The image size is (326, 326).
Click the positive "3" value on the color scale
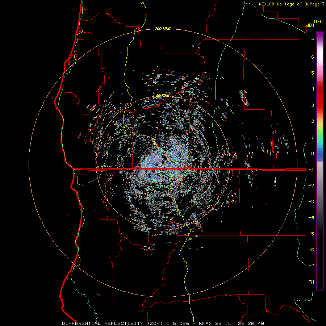(x=313, y=105)
